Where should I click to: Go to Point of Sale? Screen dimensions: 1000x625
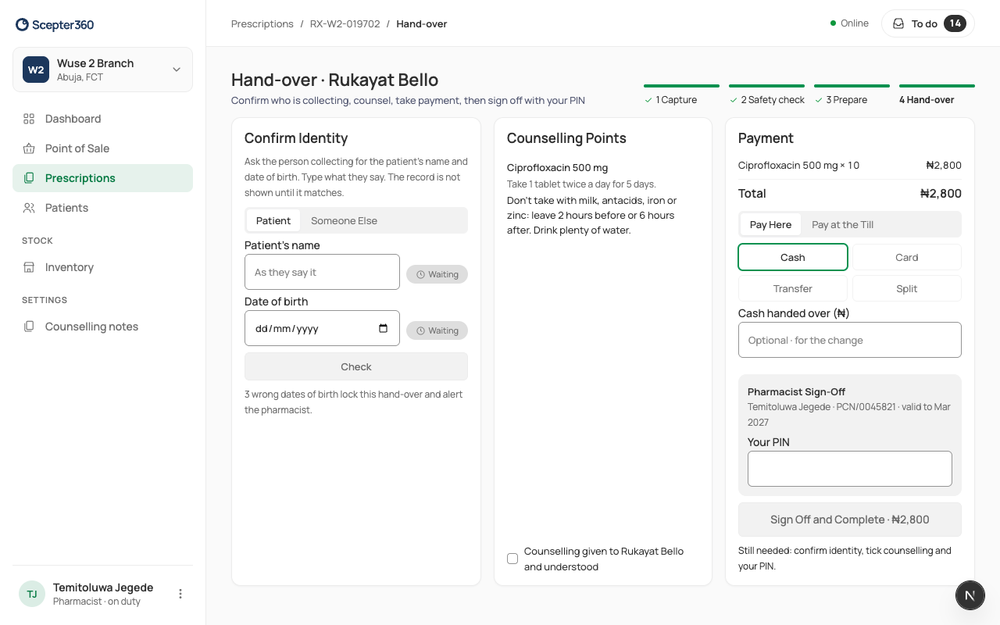click(102, 148)
